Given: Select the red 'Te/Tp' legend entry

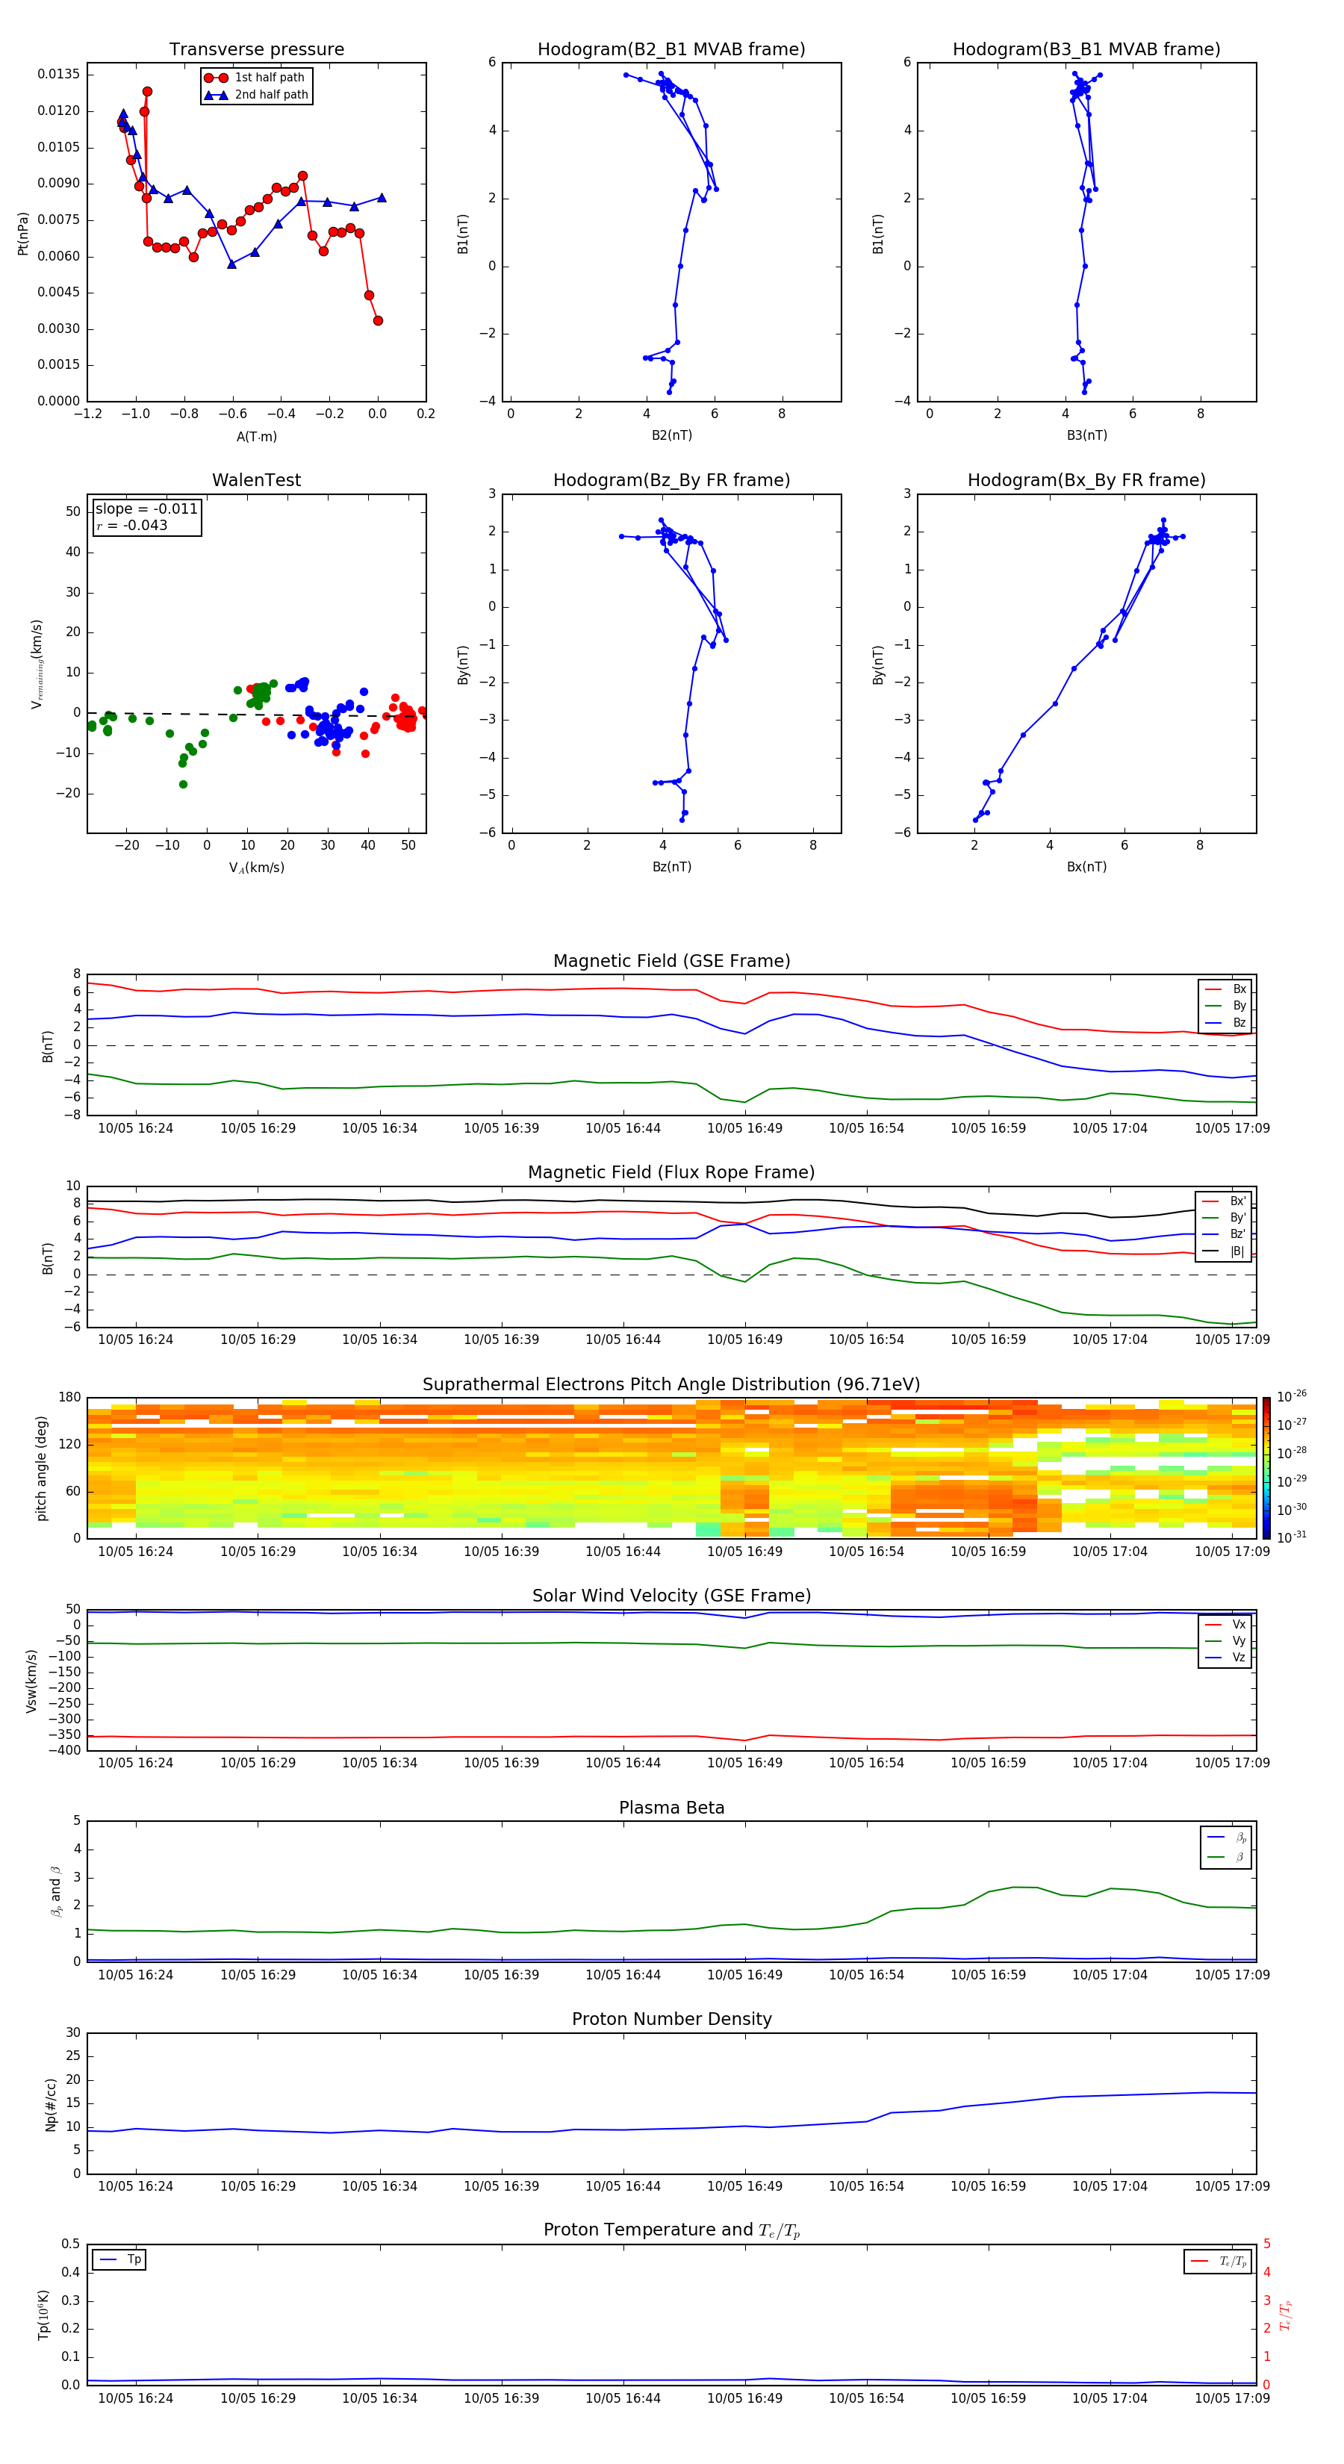Looking at the screenshot, I should click(1218, 2261).
